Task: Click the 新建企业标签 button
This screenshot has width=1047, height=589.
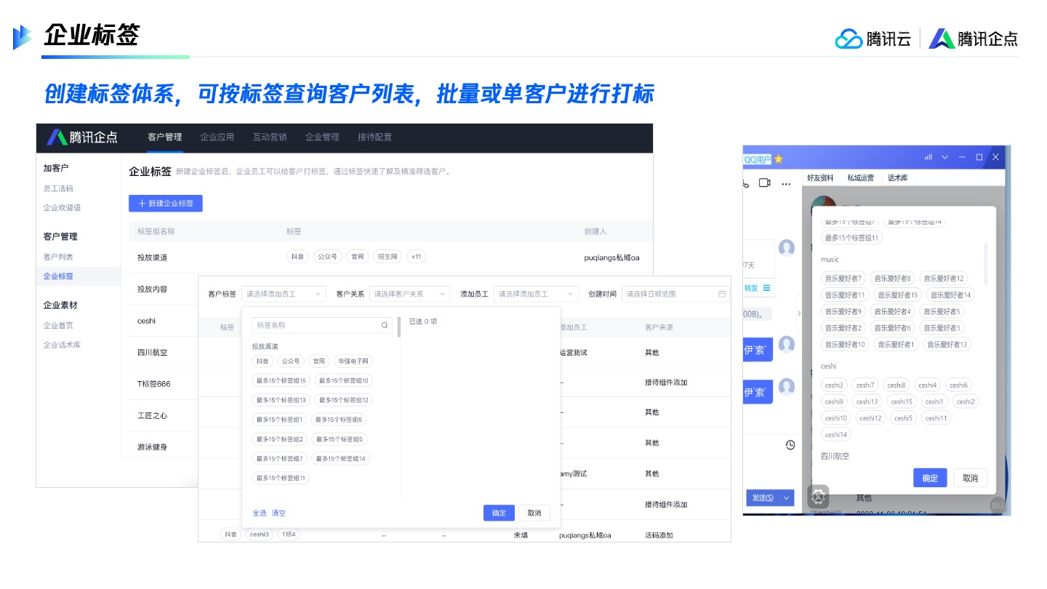Action: click(x=166, y=204)
